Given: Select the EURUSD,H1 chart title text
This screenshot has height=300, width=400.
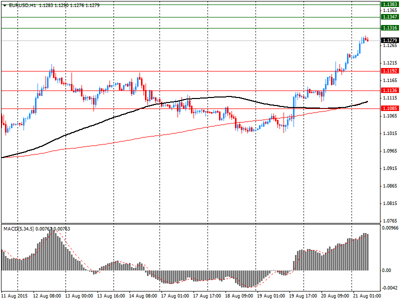Looking at the screenshot, I should pos(22,5).
